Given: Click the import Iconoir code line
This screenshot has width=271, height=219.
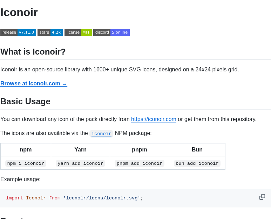Looking at the screenshot, I should [x=74, y=198].
